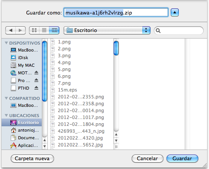Eject the MOT... disc volume
This screenshot has width=209, height=169.
[x=36, y=73]
